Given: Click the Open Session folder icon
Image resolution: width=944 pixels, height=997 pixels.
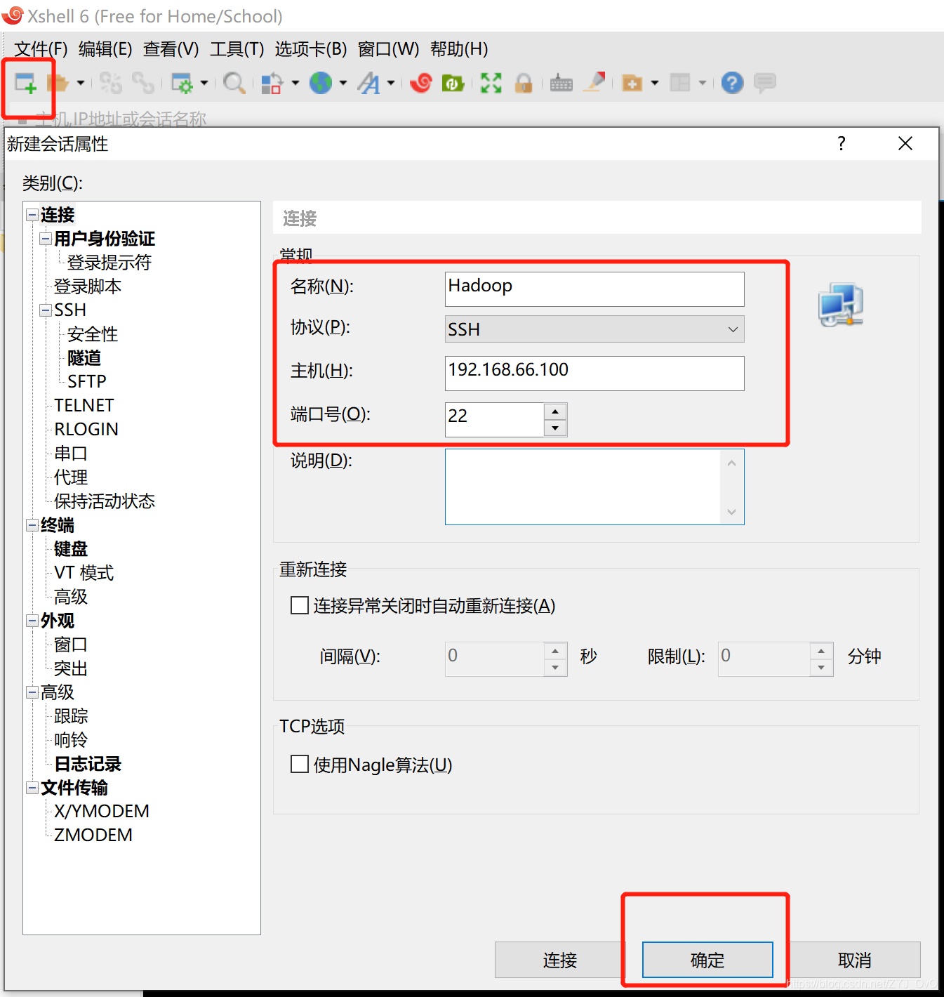Looking at the screenshot, I should (x=58, y=83).
